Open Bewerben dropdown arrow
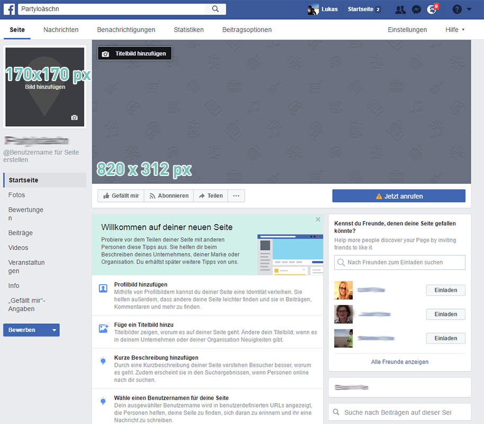 coord(55,330)
